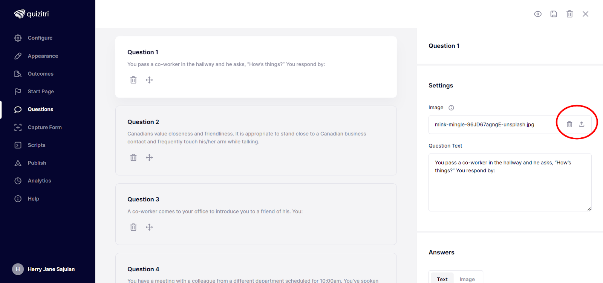This screenshot has height=283, width=603.
Task: Click the Start Page flag icon
Action: pos(18,91)
